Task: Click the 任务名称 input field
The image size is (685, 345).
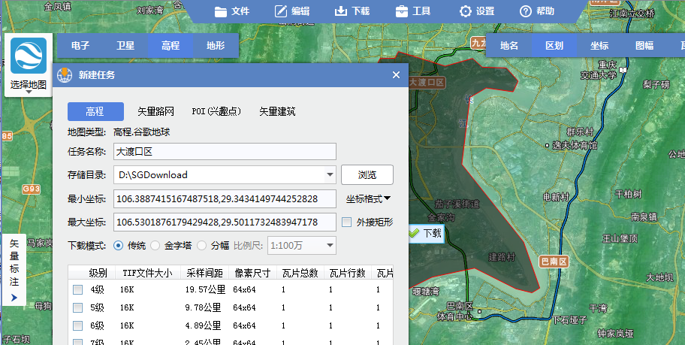Action: click(x=224, y=152)
